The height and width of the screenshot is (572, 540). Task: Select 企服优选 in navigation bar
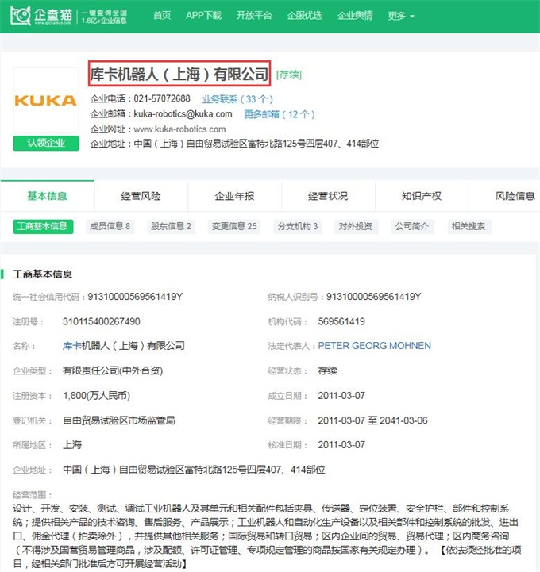(x=305, y=16)
